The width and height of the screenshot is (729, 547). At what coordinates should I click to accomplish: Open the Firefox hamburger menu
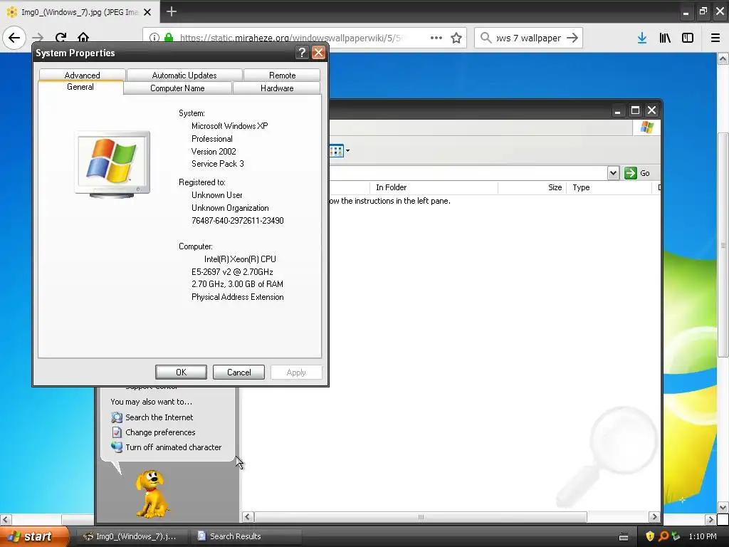coord(715,38)
